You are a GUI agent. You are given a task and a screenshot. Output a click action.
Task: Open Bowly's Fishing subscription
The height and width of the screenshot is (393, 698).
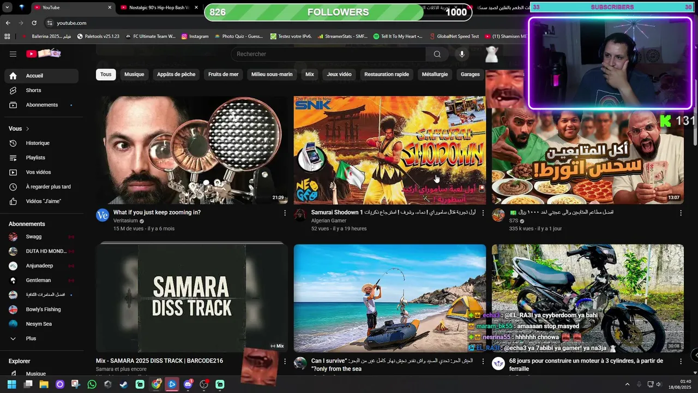[41, 309]
